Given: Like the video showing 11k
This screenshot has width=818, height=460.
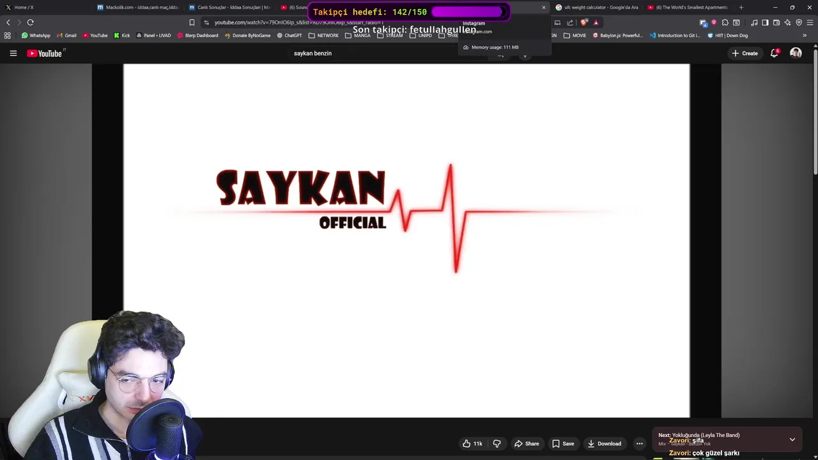Looking at the screenshot, I should click(472, 443).
